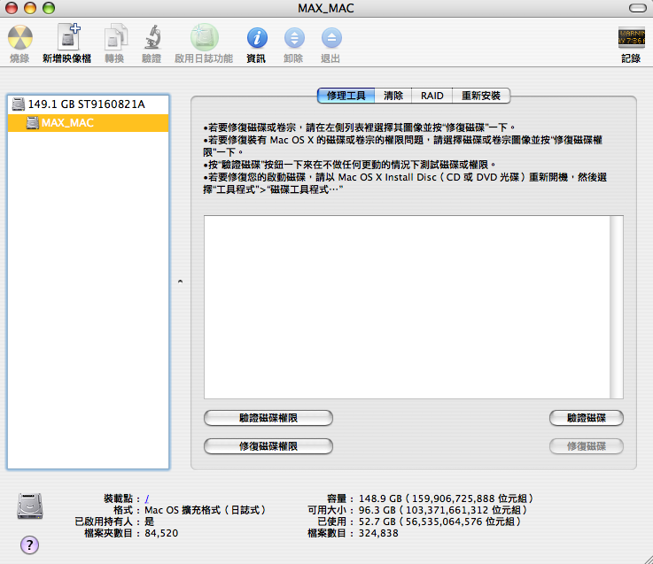This screenshot has width=653, height=564.
Task: Click the file count value 324,838
Action: point(378,533)
